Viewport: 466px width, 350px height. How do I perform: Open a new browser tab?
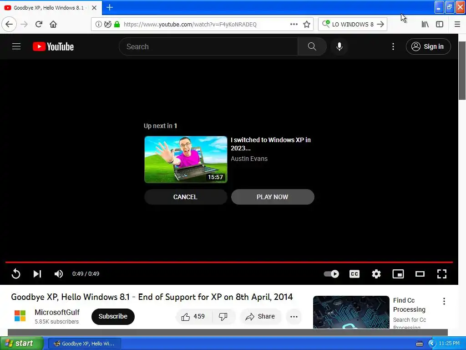pos(110,7)
